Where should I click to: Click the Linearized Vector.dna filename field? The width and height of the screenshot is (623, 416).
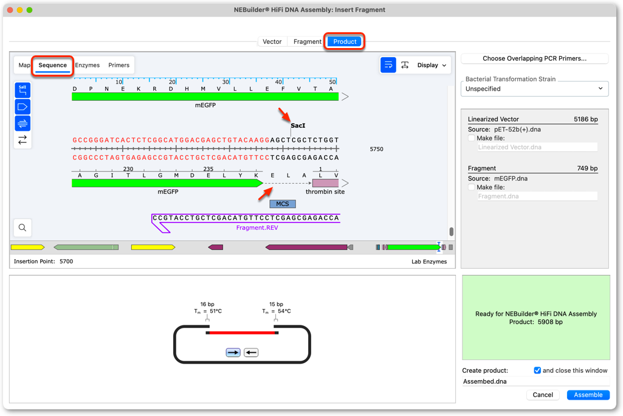(537, 147)
